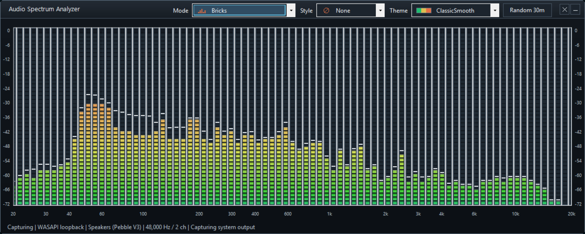This screenshot has height=234, width=585.
Task: Click the "200" frequency axis label
Action: point(199,214)
